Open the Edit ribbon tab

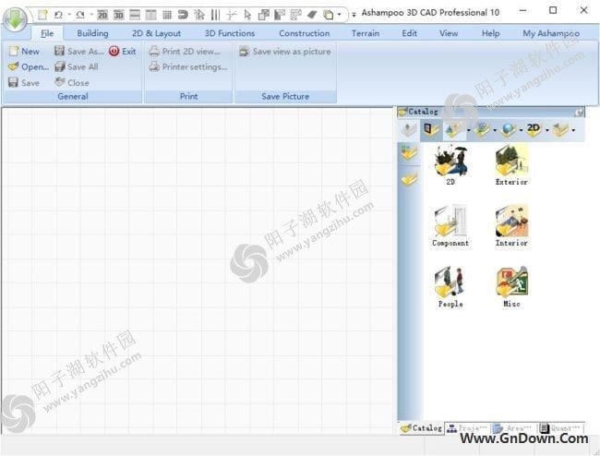tap(410, 33)
